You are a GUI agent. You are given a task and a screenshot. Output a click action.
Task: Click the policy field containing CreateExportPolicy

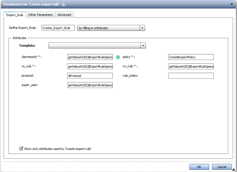pos(191,57)
